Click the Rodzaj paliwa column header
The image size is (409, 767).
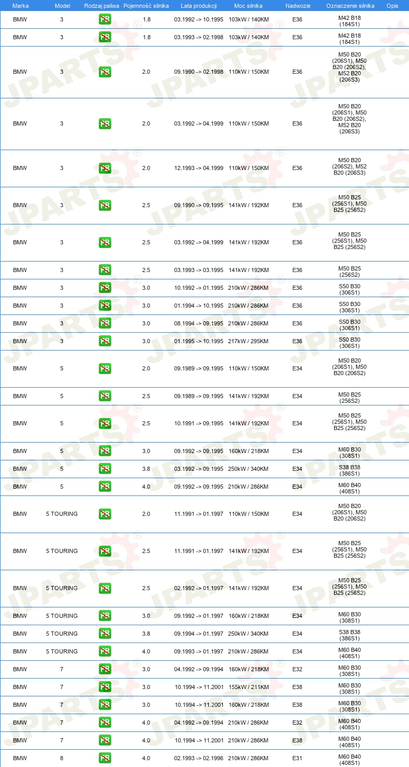click(x=101, y=6)
